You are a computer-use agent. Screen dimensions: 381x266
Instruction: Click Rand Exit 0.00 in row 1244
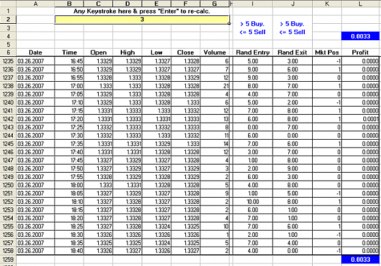[293, 135]
